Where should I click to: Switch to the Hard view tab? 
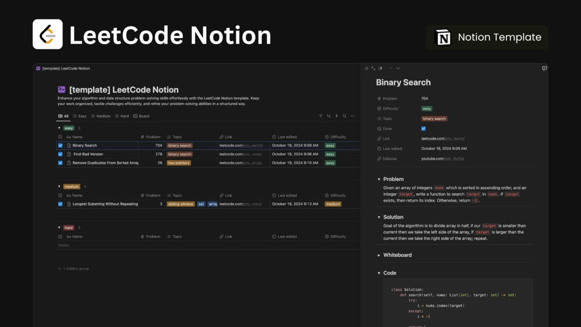[x=122, y=116]
